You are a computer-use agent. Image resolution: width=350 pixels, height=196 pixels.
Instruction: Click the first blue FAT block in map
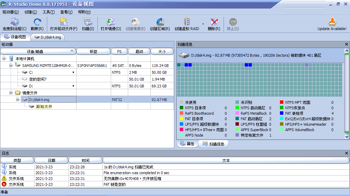[186, 65]
